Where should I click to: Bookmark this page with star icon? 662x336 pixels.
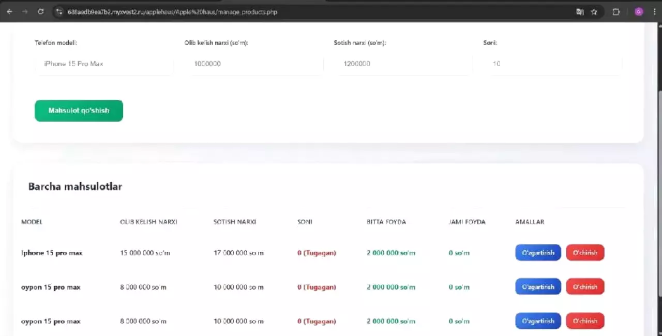click(594, 11)
